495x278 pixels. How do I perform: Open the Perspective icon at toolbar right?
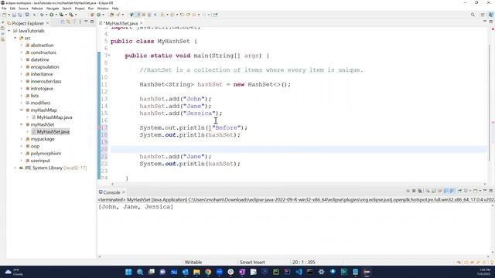(x=483, y=15)
